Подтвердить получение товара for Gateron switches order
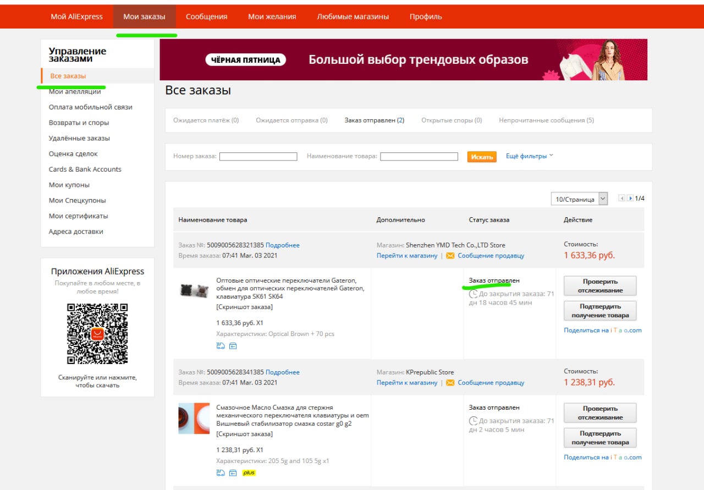Viewport: 704px width, 490px height. point(600,311)
